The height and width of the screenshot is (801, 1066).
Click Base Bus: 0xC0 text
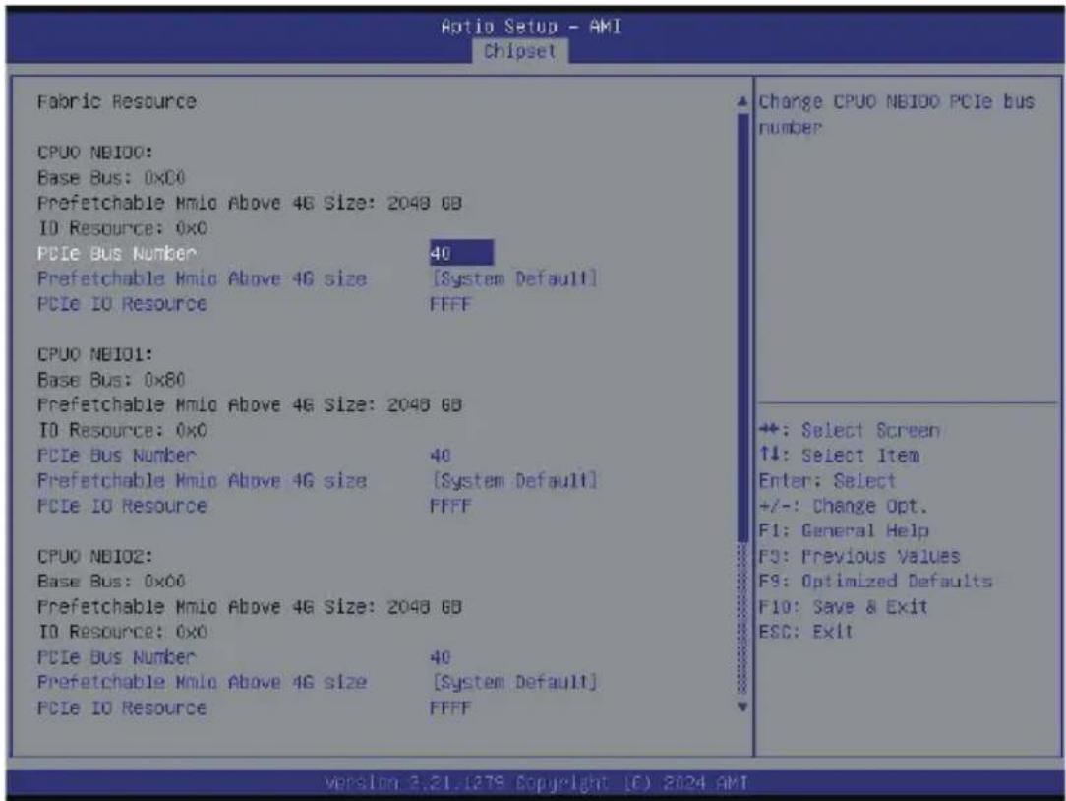tap(111, 178)
